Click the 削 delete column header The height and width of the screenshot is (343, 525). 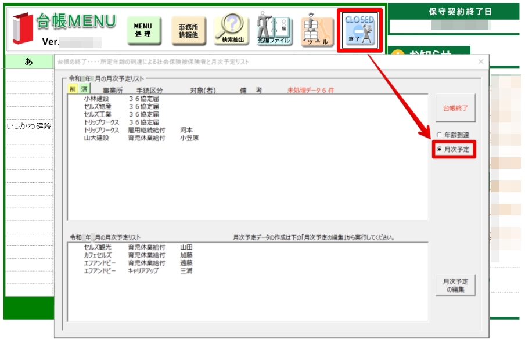73,89
